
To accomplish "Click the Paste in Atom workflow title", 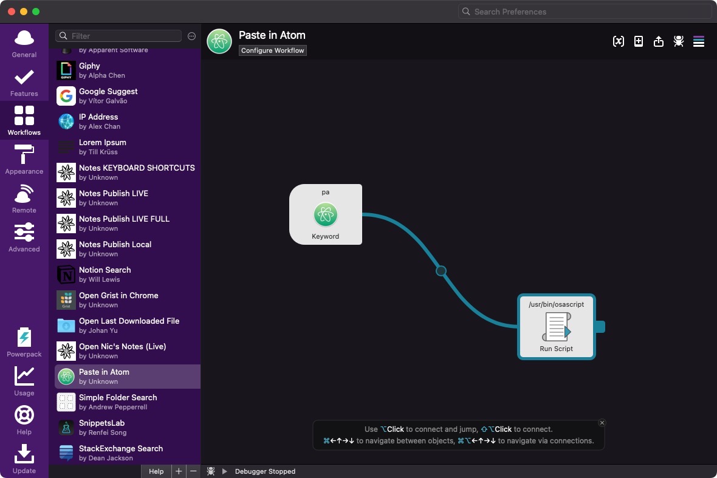I will point(272,35).
